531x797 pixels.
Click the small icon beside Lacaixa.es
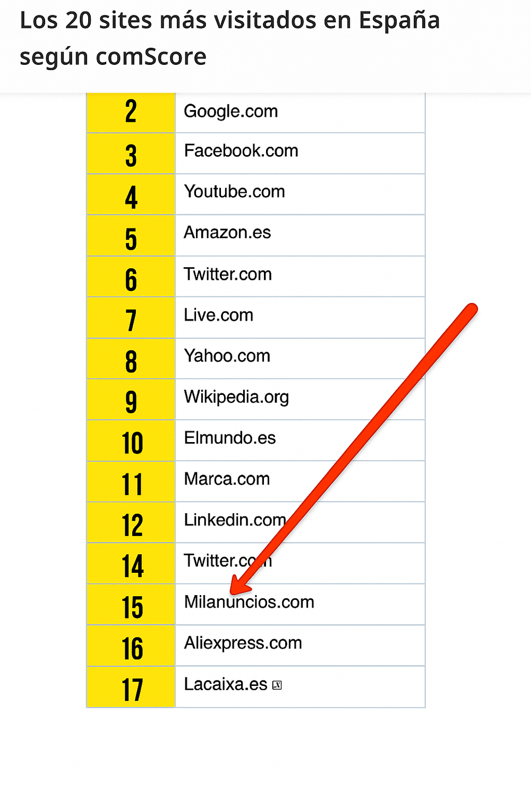click(x=277, y=685)
